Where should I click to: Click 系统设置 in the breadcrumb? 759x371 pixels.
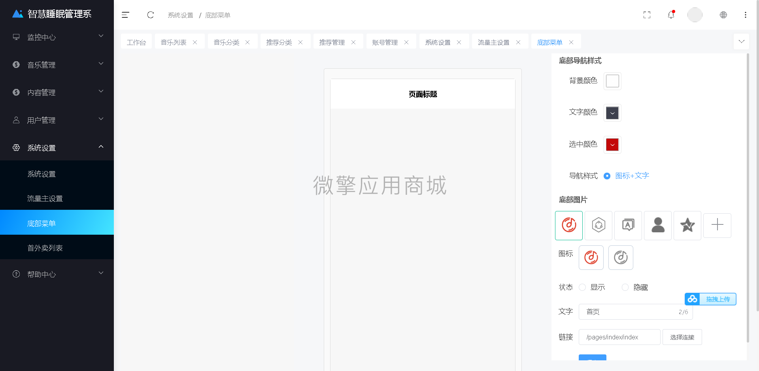pos(180,15)
